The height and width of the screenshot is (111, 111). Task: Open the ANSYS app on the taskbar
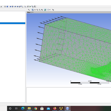(x=61, y=109)
